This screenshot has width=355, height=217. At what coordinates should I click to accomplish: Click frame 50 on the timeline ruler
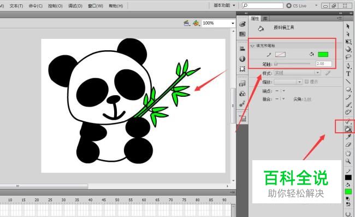pyautogui.click(x=117, y=200)
